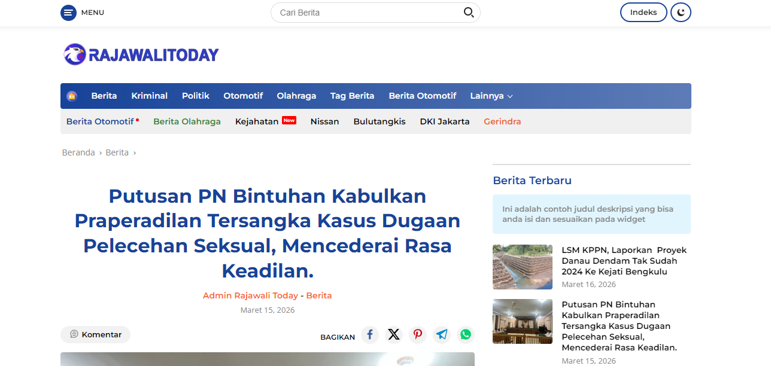Follow the Gerindra link

tap(502, 121)
